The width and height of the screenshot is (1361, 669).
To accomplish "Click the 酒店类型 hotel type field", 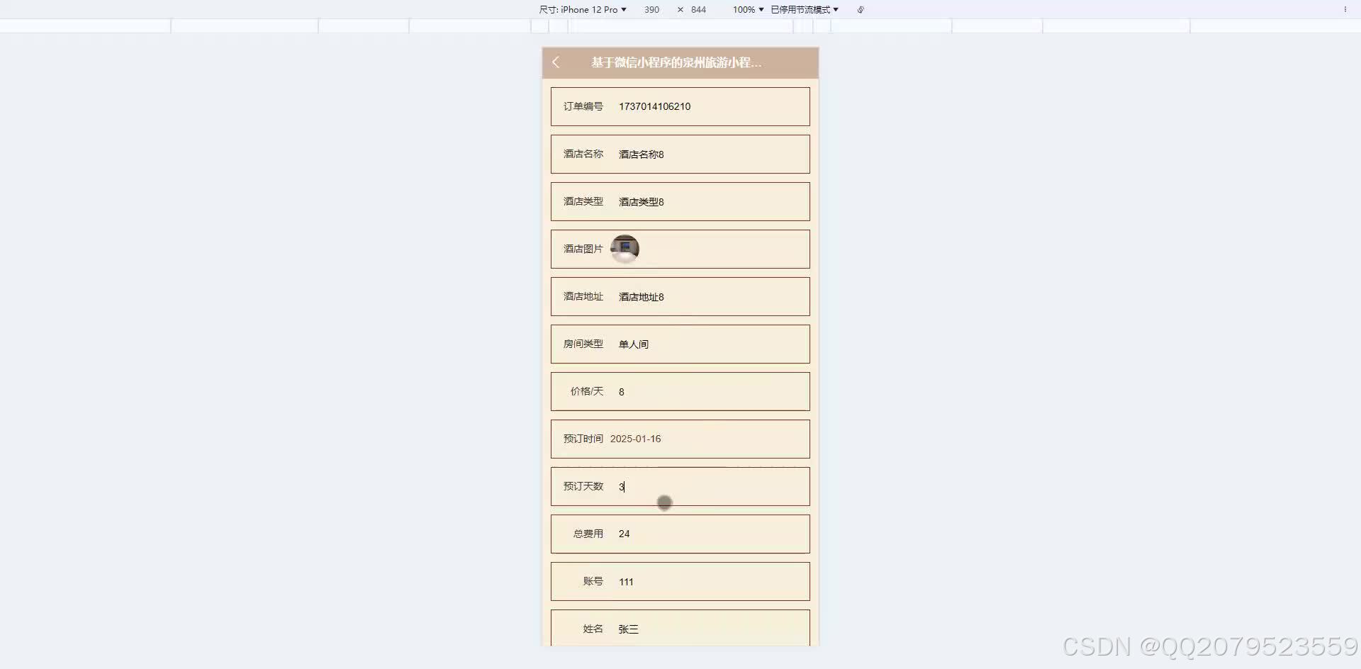I will point(679,201).
